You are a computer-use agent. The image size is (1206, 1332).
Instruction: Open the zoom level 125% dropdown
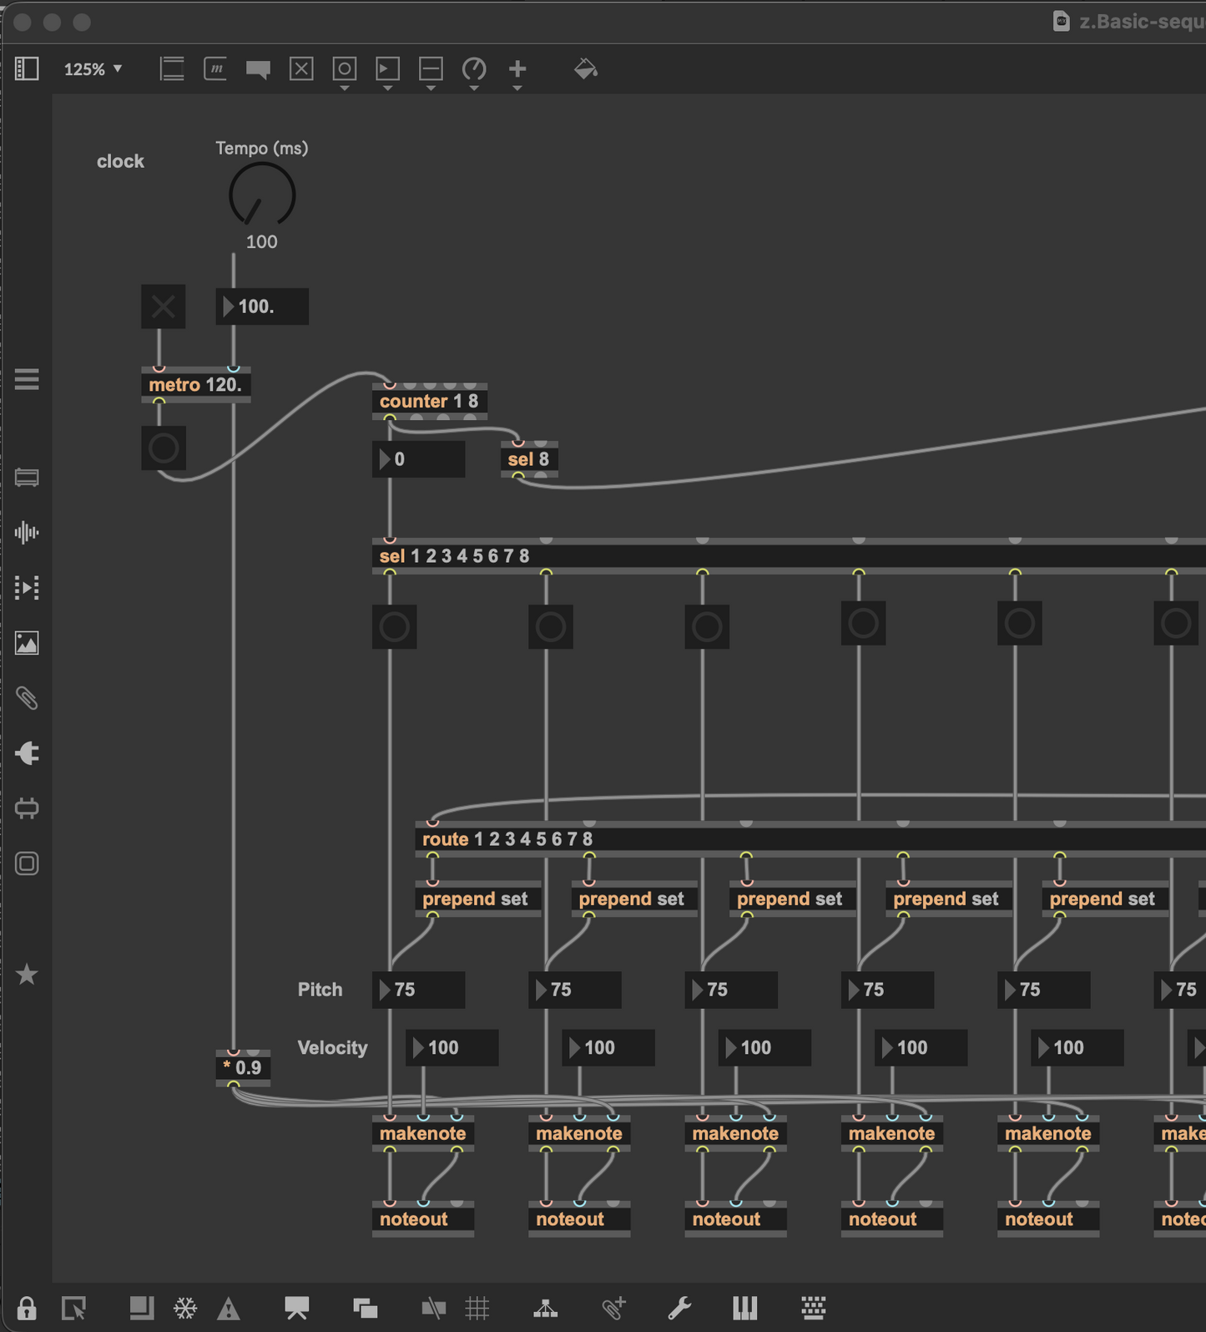[x=93, y=69]
